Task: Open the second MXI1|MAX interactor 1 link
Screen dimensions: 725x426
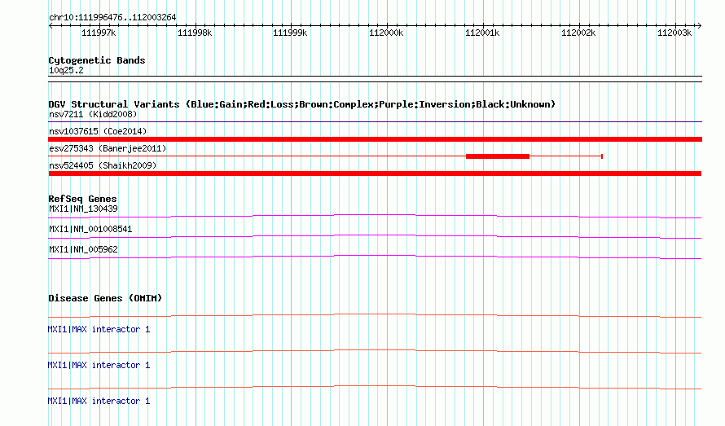Action: pos(99,365)
